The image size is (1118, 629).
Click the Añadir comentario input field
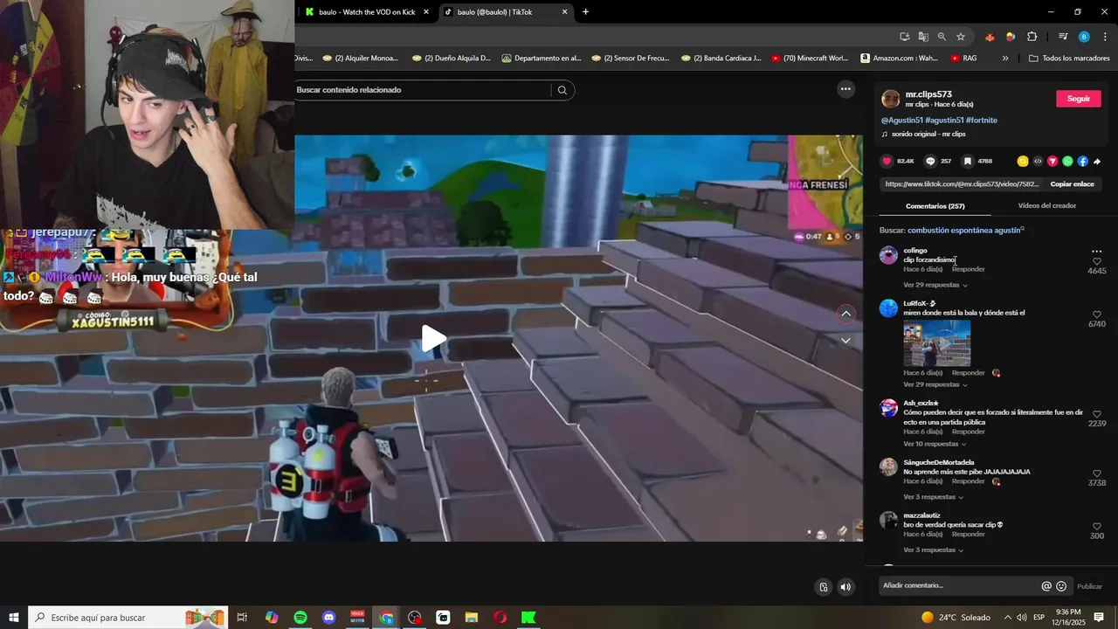959,585
